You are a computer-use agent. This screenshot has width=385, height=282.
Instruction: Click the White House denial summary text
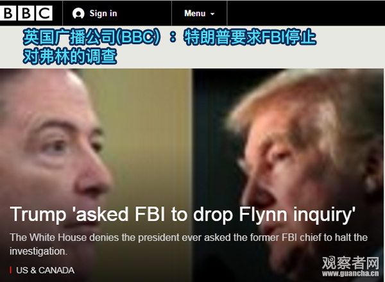click(x=189, y=244)
